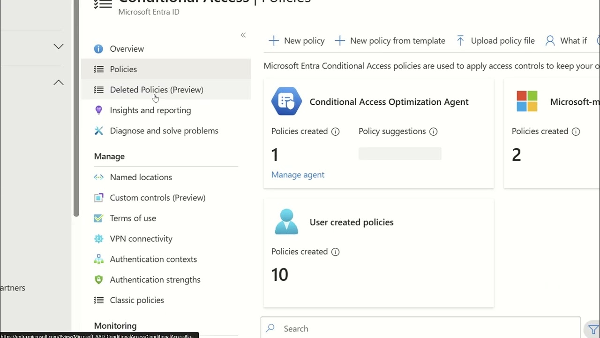
Task: Click the Microsoft logo on the managed policies card
Action: [x=527, y=101]
